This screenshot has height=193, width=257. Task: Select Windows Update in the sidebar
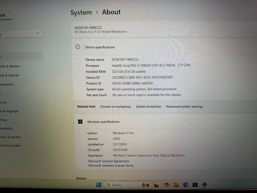[10, 146]
